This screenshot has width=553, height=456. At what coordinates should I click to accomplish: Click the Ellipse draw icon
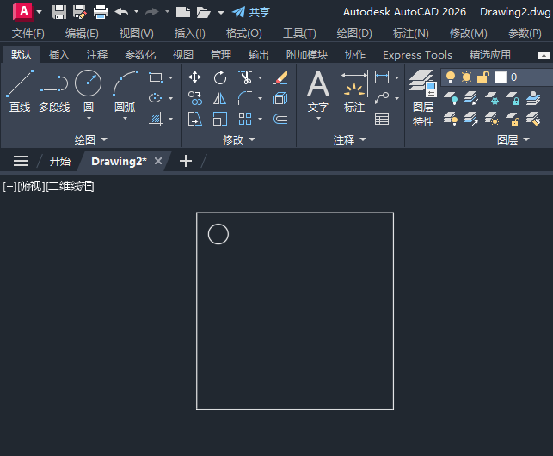tap(155, 98)
